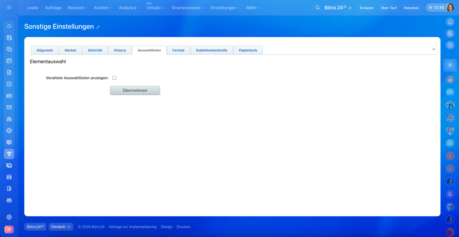Open the sliders icon beside Bitrix24 logo
459x237 pixels.
coord(350,8)
